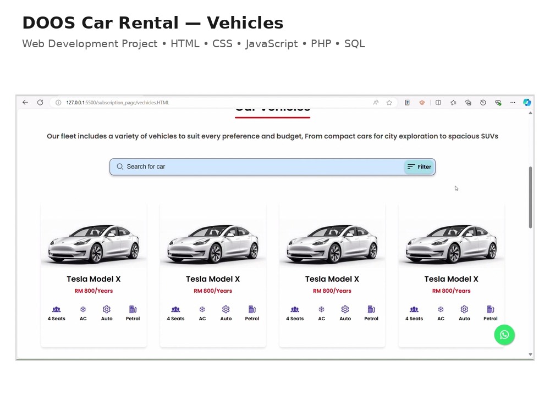Image resolution: width=550 pixels, height=412 pixels.
Task: Click Petrol pump icon on second card
Action: (x=252, y=309)
